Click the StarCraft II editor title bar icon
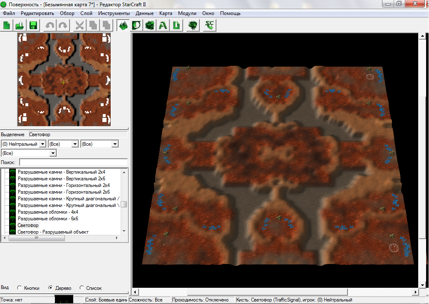 [4, 5]
